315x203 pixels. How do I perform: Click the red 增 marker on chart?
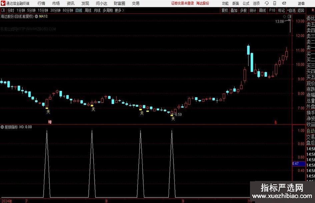[50, 122]
